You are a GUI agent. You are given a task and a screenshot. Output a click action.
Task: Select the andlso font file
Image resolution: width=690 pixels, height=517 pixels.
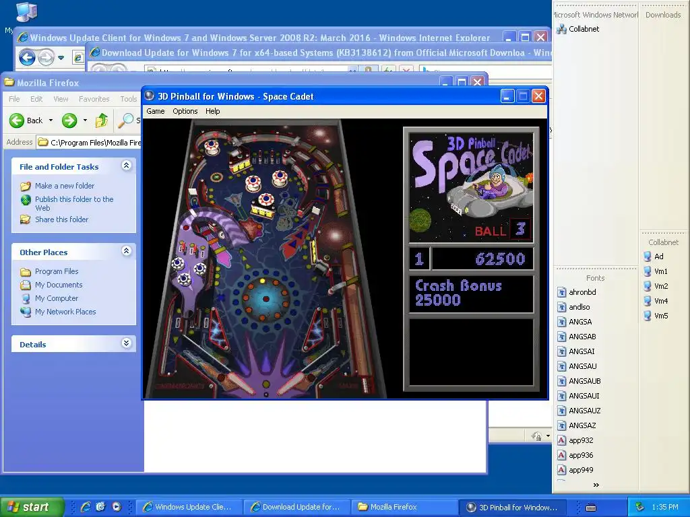[573, 307]
